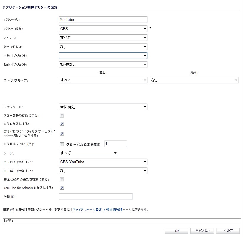Uncheck the ログを有効にする checkbox
This screenshot has width=243, height=237.
tap(62, 124)
